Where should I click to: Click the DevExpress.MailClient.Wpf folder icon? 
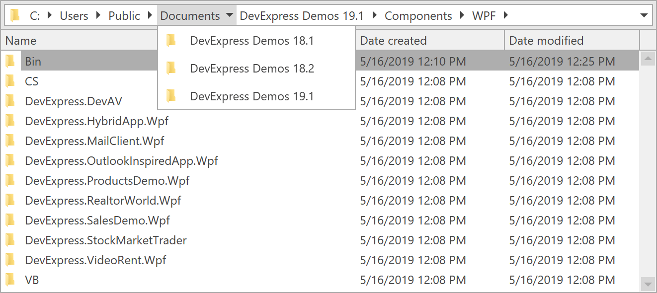10,141
